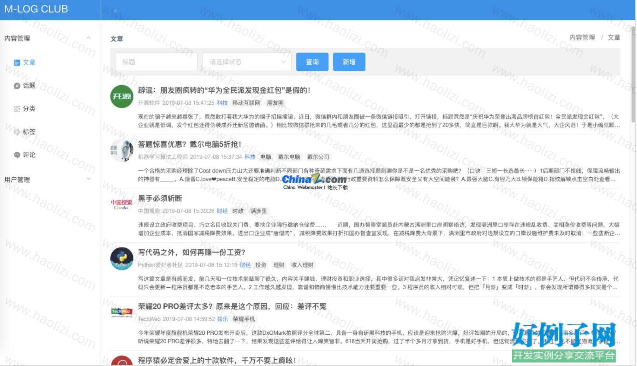Viewport: 637px width, 366px height.
Task: Click author name Python爱好者社区
Action: (x=160, y=265)
